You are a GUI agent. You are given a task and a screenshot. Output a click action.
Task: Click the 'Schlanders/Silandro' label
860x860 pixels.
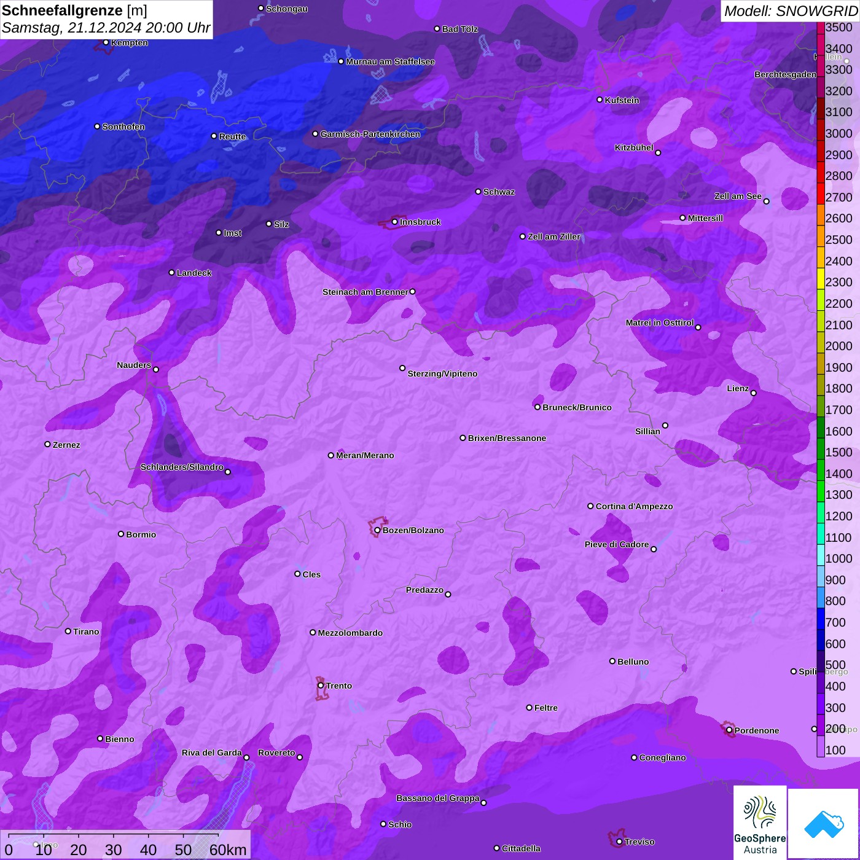coord(182,467)
